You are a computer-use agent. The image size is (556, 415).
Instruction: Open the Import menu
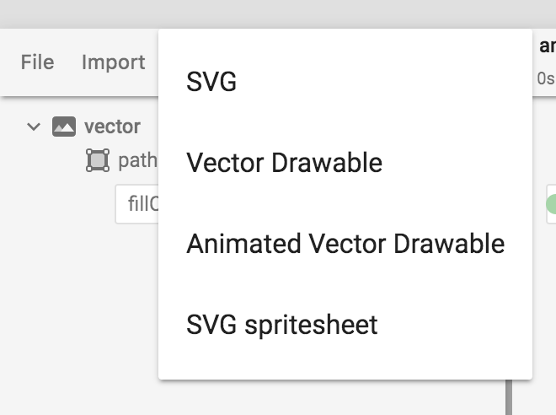[113, 62]
